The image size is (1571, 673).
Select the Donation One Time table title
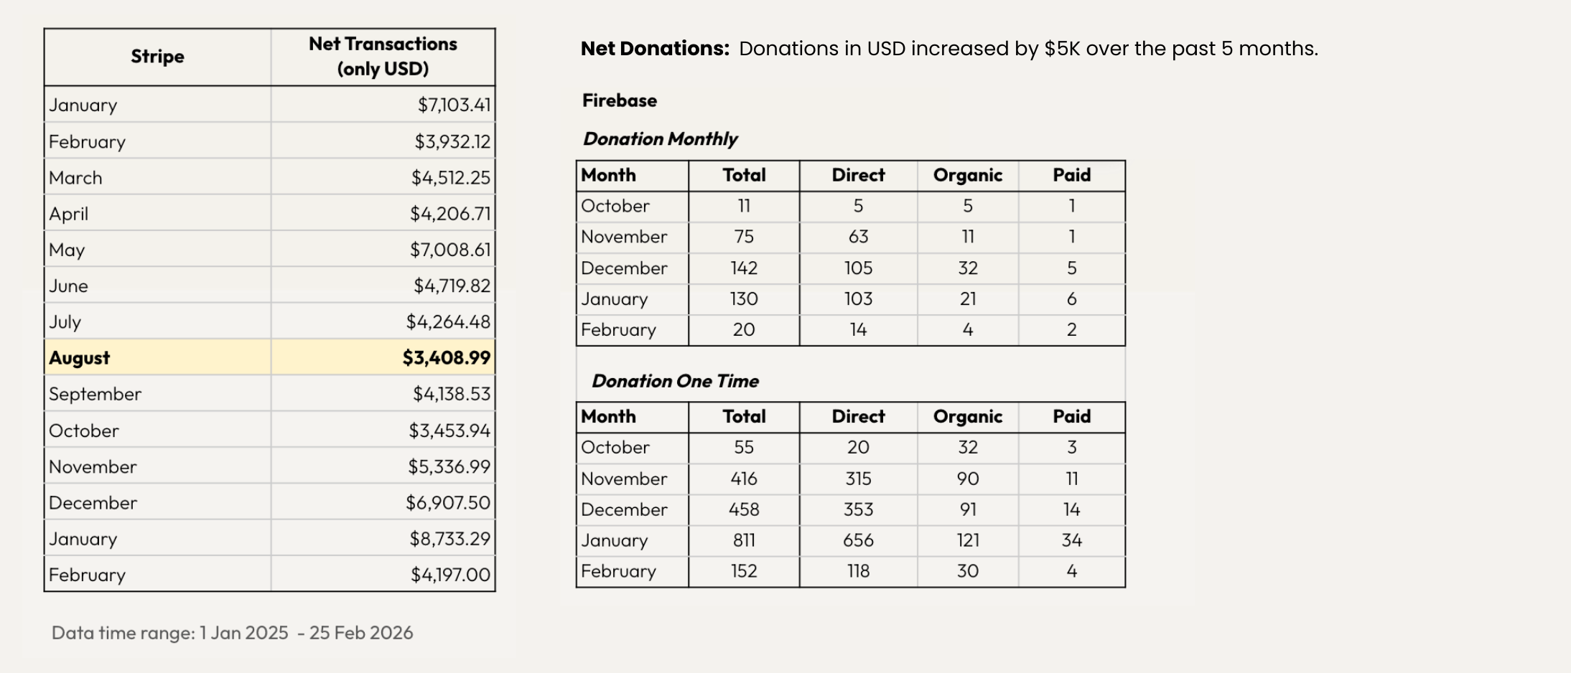[x=675, y=381]
